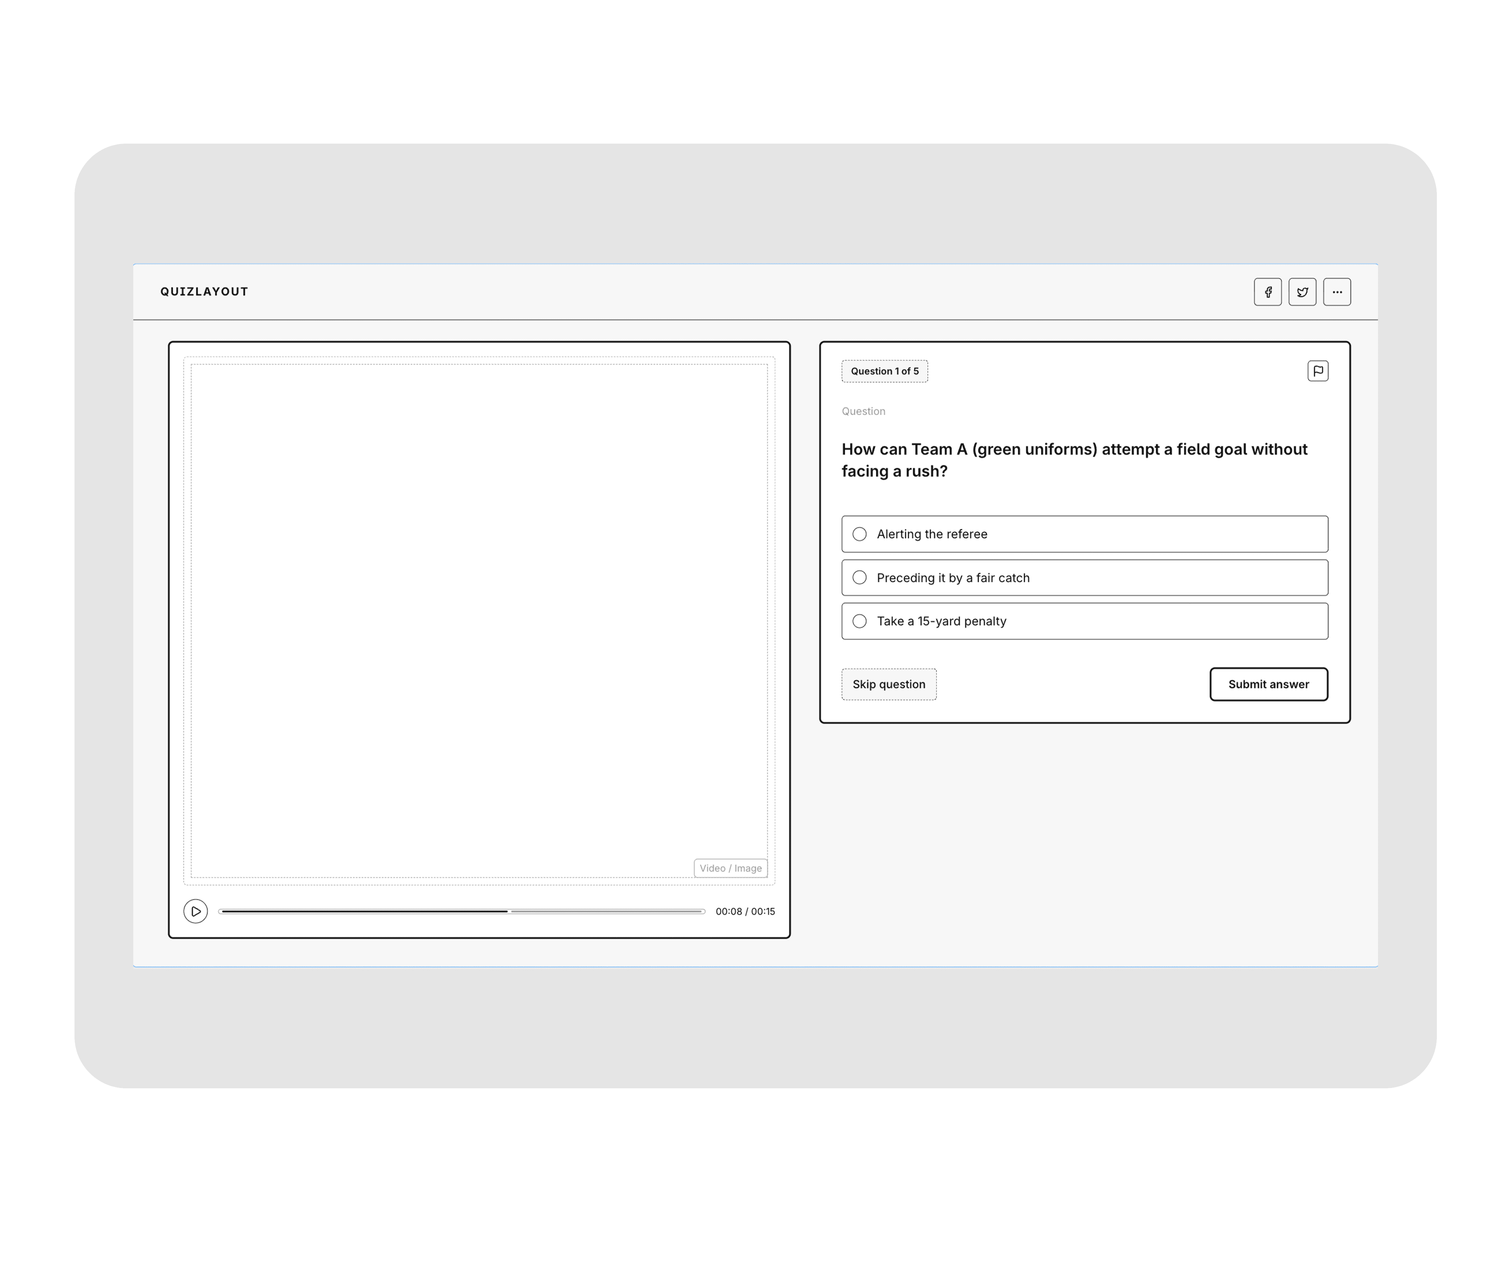Click the Twitter share icon

[x=1303, y=292]
